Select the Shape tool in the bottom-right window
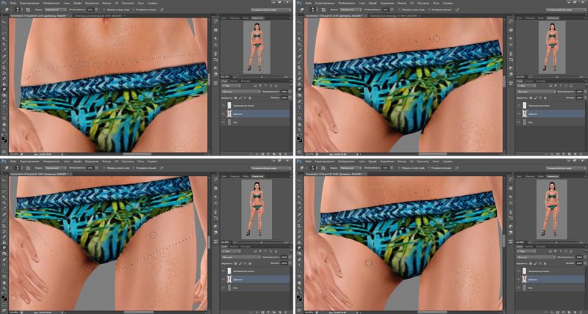588x314 pixels. pos(300,277)
